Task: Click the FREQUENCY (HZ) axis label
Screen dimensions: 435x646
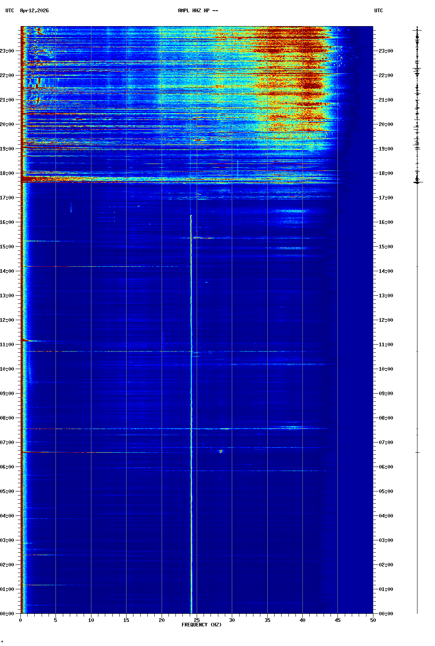Action: (x=201, y=625)
